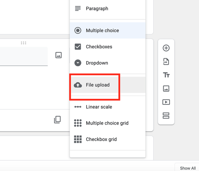Click the Add video icon
199x171 pixels.
[166, 102]
